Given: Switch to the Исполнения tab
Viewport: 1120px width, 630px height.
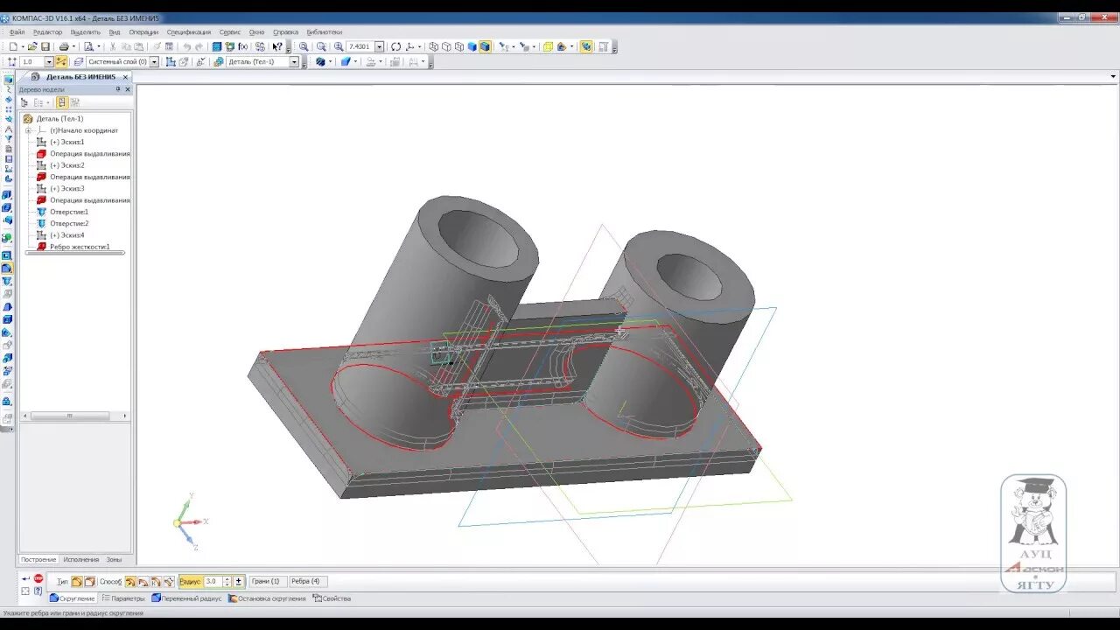Looking at the screenshot, I should pos(80,559).
